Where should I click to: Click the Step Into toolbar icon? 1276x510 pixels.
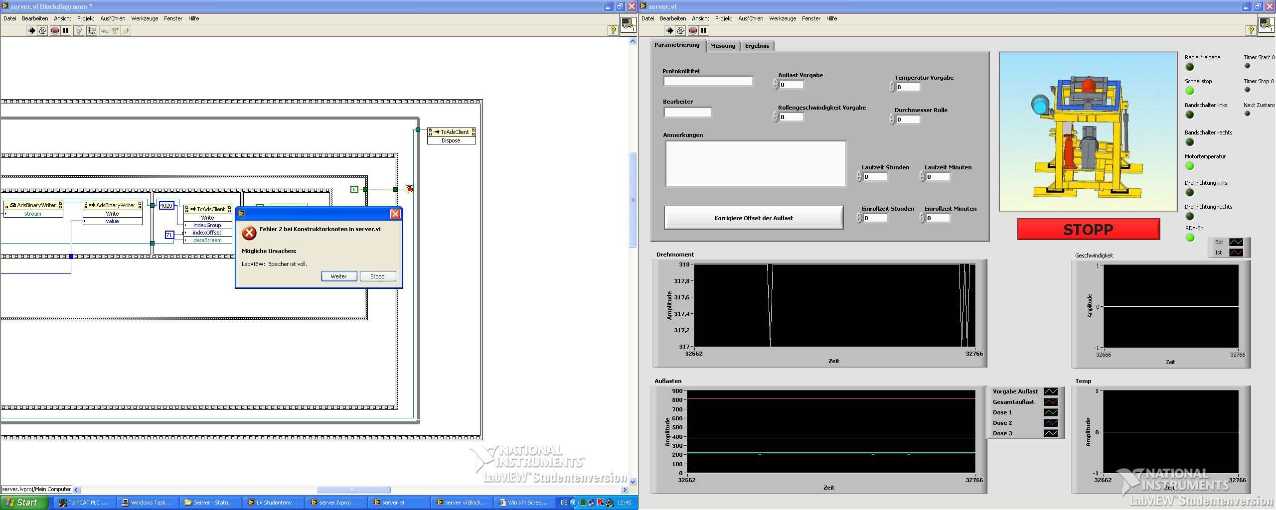[104, 31]
